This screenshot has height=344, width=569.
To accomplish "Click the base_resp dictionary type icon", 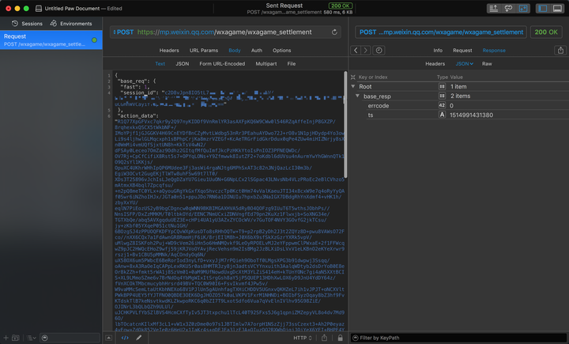I will pos(442,96).
